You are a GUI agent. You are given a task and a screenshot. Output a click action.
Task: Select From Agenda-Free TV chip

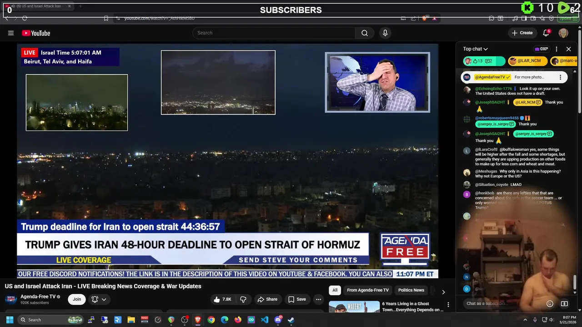(368, 290)
